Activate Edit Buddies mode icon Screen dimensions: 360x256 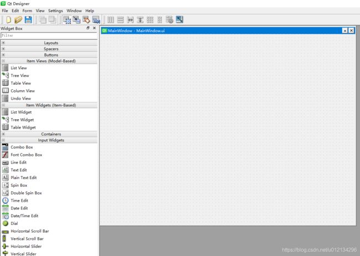[86, 20]
